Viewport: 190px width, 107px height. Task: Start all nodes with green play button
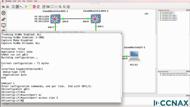click(26, 7)
